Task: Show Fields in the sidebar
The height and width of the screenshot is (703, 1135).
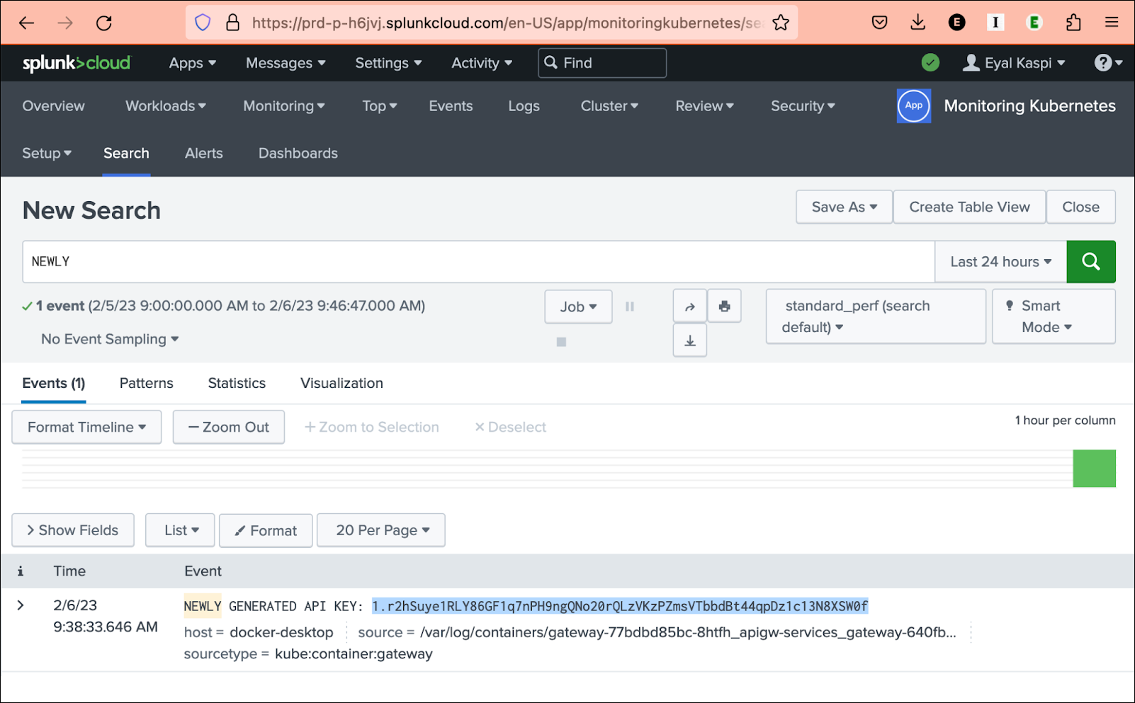Action: (72, 530)
